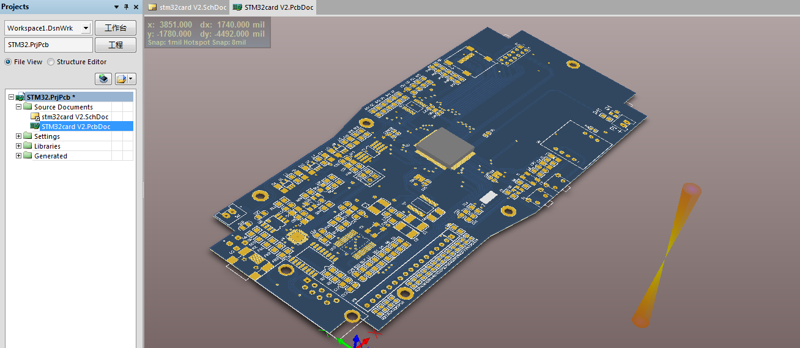This screenshot has width=800, height=348.
Task: Click the white component on the PCB
Action: point(490,197)
